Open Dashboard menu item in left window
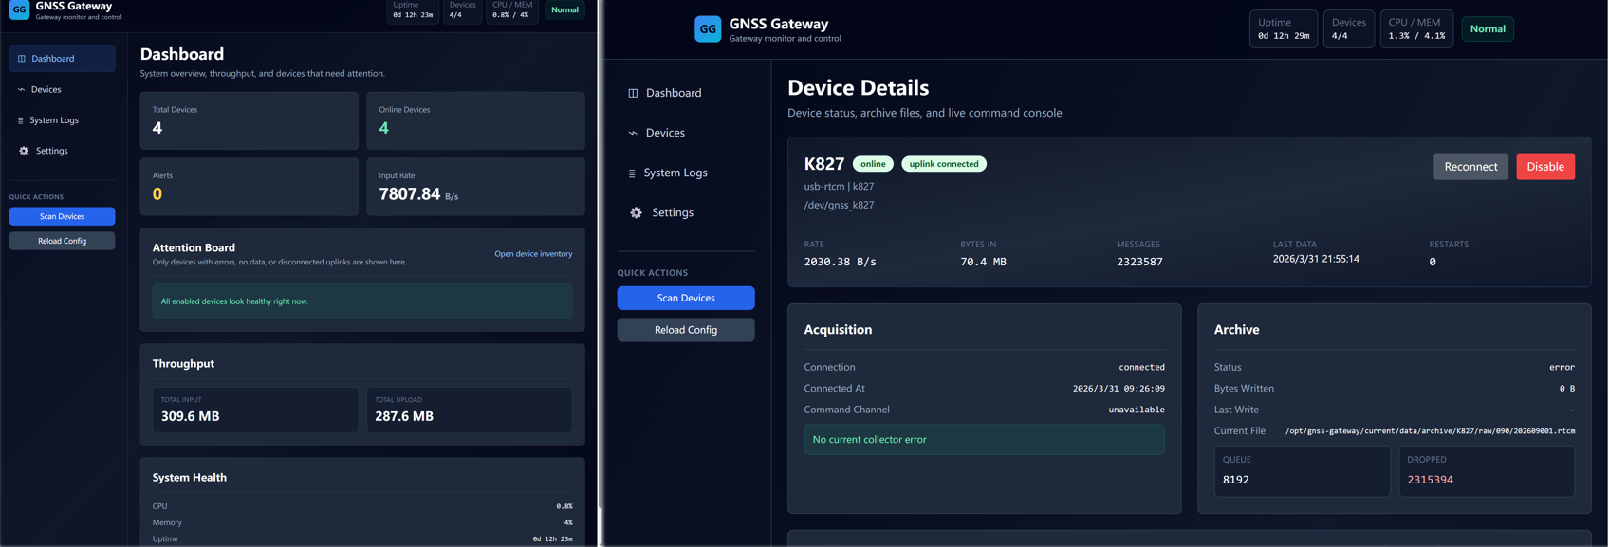 point(63,59)
